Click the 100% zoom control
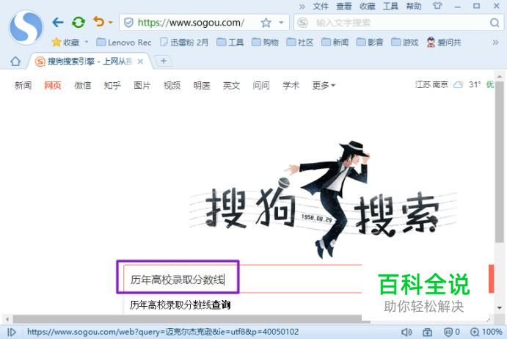This screenshot has height=339, width=507. click(486, 332)
